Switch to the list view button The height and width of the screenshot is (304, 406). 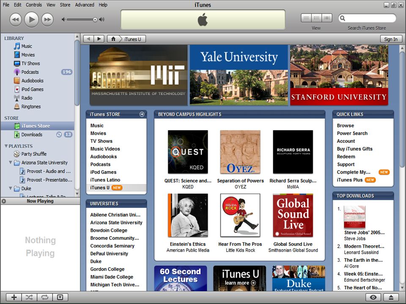306,18
